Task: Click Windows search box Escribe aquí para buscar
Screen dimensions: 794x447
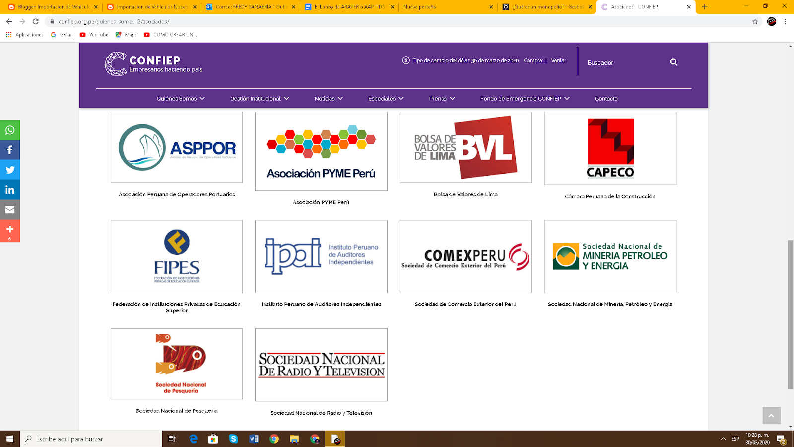Action: click(x=91, y=439)
